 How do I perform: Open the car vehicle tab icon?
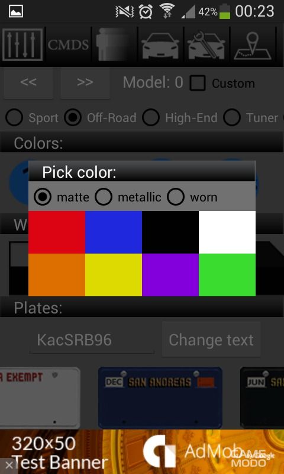click(x=160, y=46)
